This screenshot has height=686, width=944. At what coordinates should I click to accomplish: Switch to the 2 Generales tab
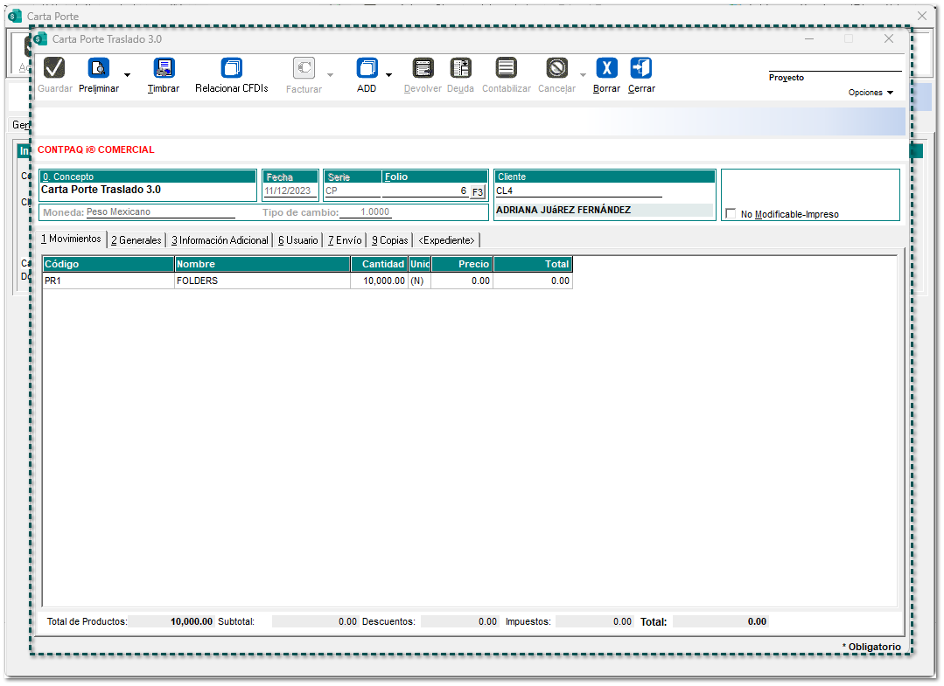(x=136, y=240)
